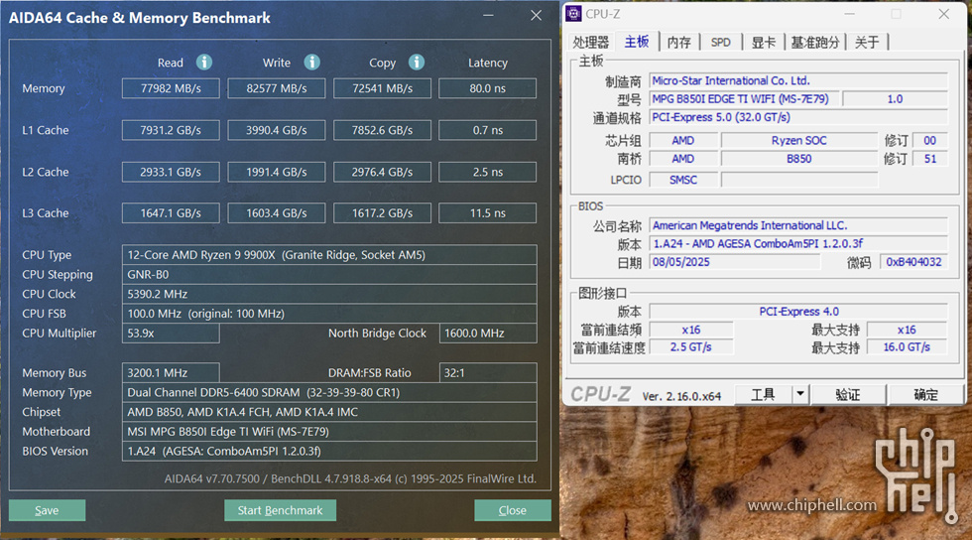This screenshot has height=540, width=972.
Task: Click the LPCIO SMSC field
Action: [683, 180]
